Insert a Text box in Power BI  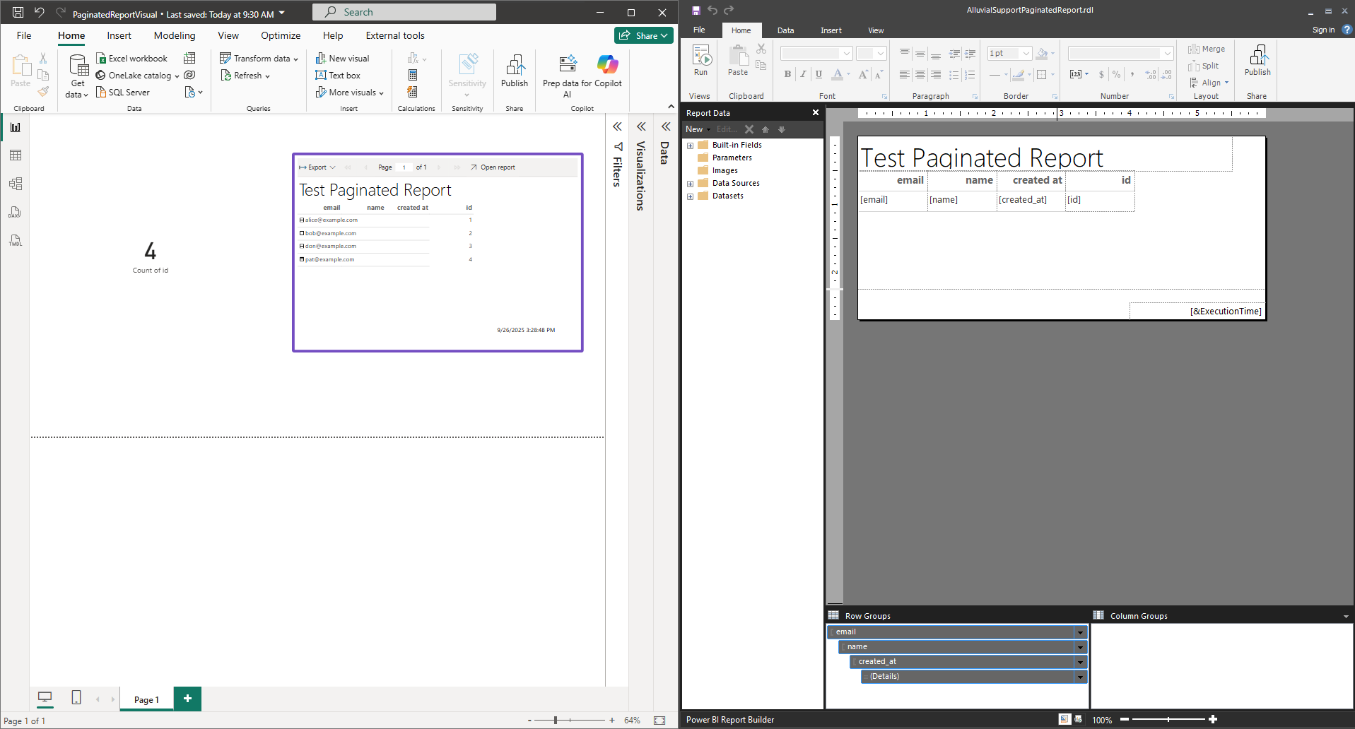338,76
